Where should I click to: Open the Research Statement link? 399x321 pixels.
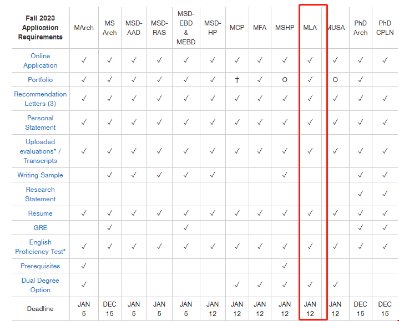point(40,194)
